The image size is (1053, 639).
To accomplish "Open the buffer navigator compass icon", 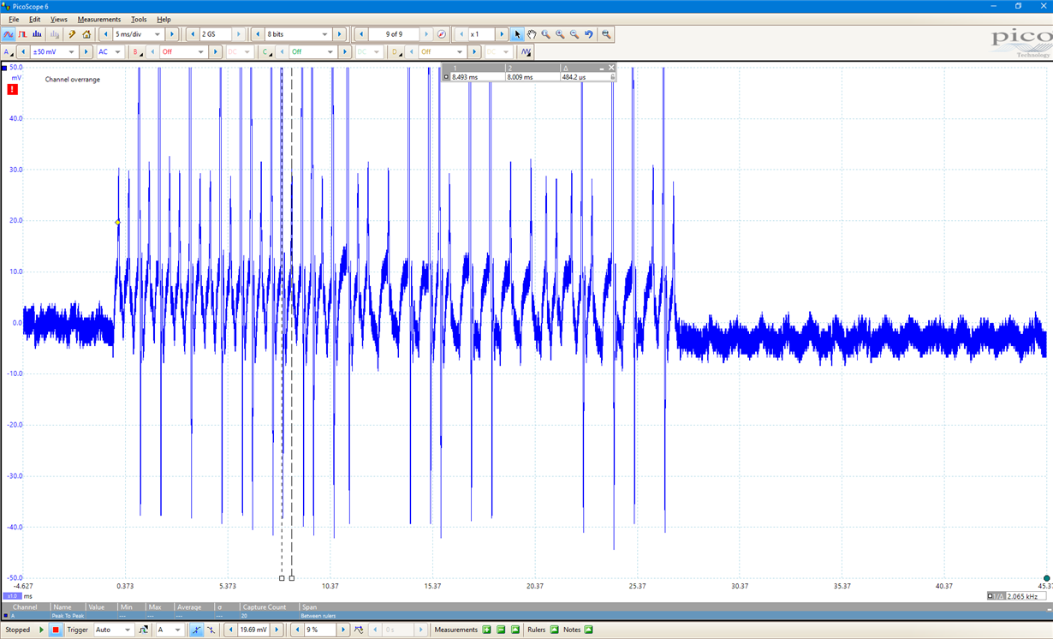I will [442, 34].
